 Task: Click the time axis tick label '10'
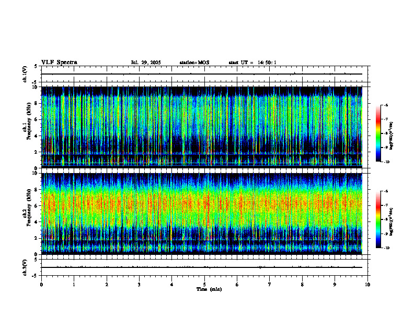(367, 285)
